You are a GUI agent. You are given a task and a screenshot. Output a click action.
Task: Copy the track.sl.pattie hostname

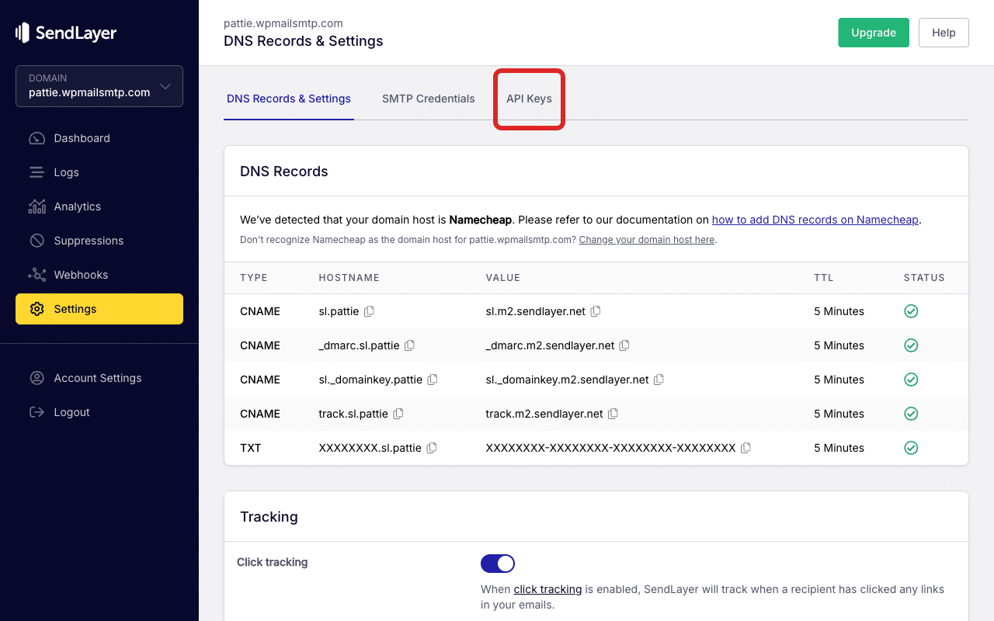point(398,414)
